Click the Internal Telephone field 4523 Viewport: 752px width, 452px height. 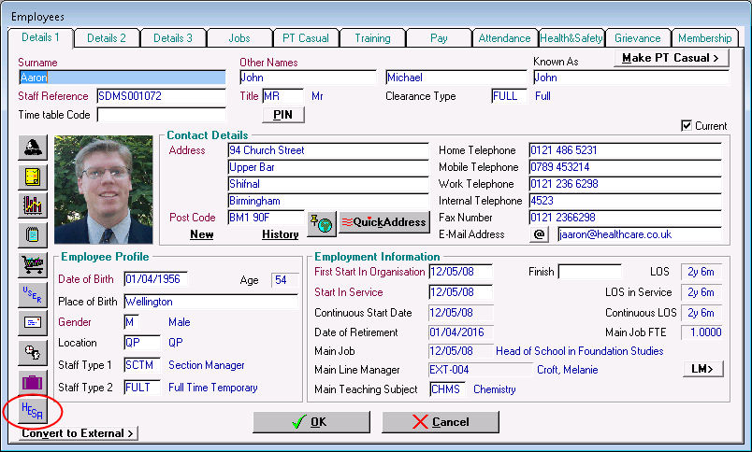pyautogui.click(x=626, y=201)
